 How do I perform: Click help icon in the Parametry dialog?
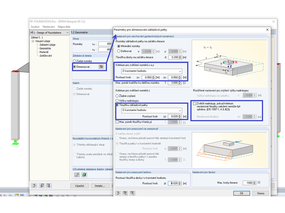point(118,193)
